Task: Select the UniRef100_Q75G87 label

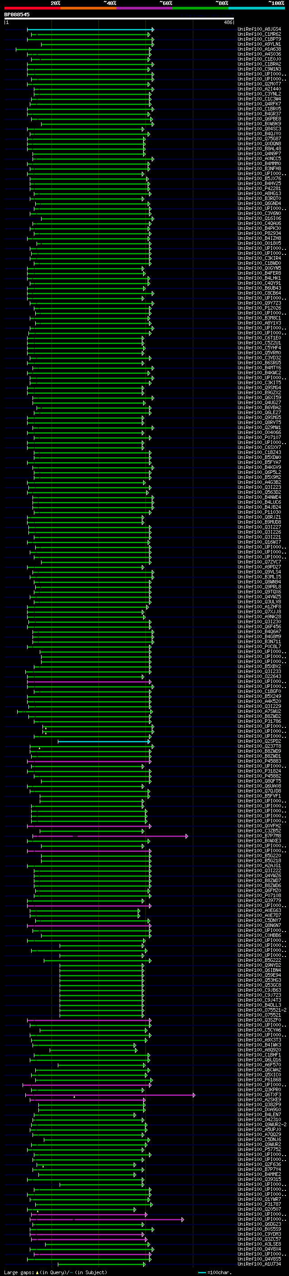Action: 259,139
